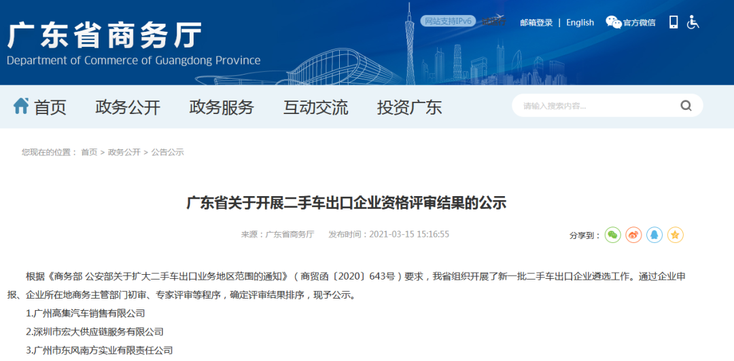
Task: Open the 政务服务 menu
Action: click(222, 107)
